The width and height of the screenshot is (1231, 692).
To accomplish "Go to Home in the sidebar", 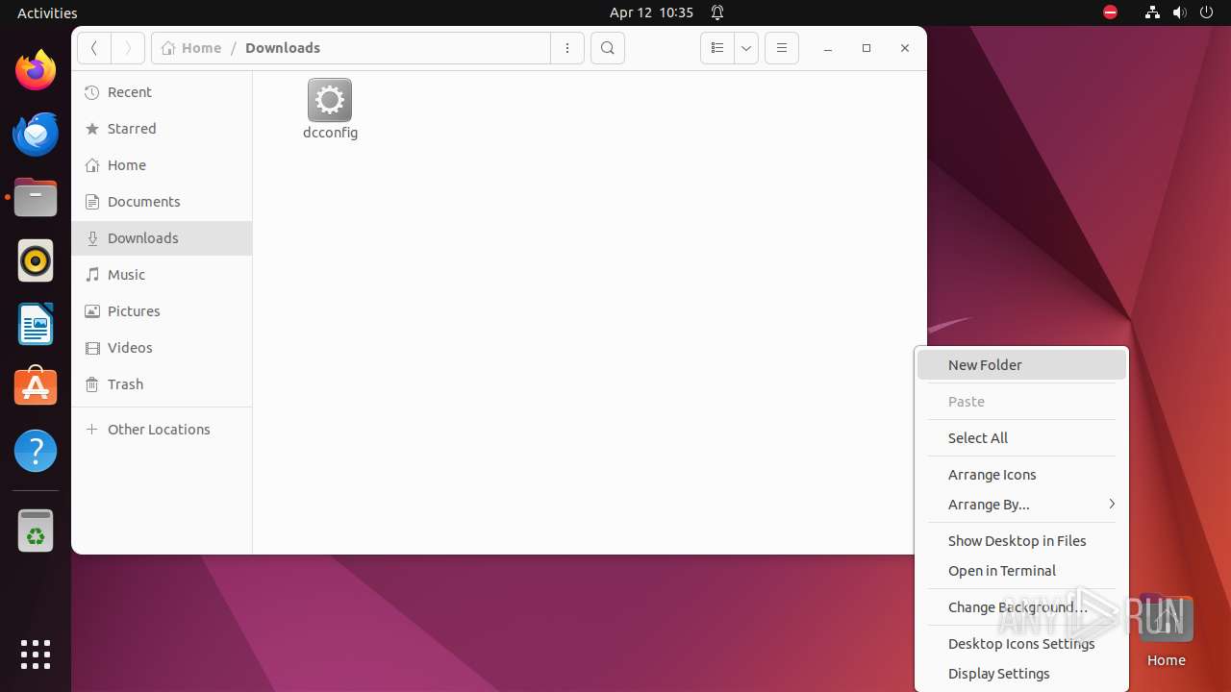I will click(x=162, y=165).
